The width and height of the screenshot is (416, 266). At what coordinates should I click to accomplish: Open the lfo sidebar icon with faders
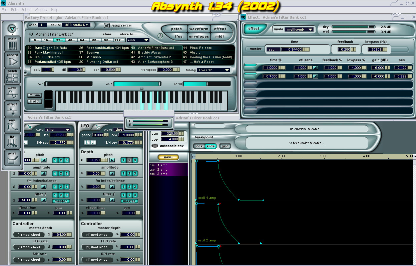[x=12, y=141]
